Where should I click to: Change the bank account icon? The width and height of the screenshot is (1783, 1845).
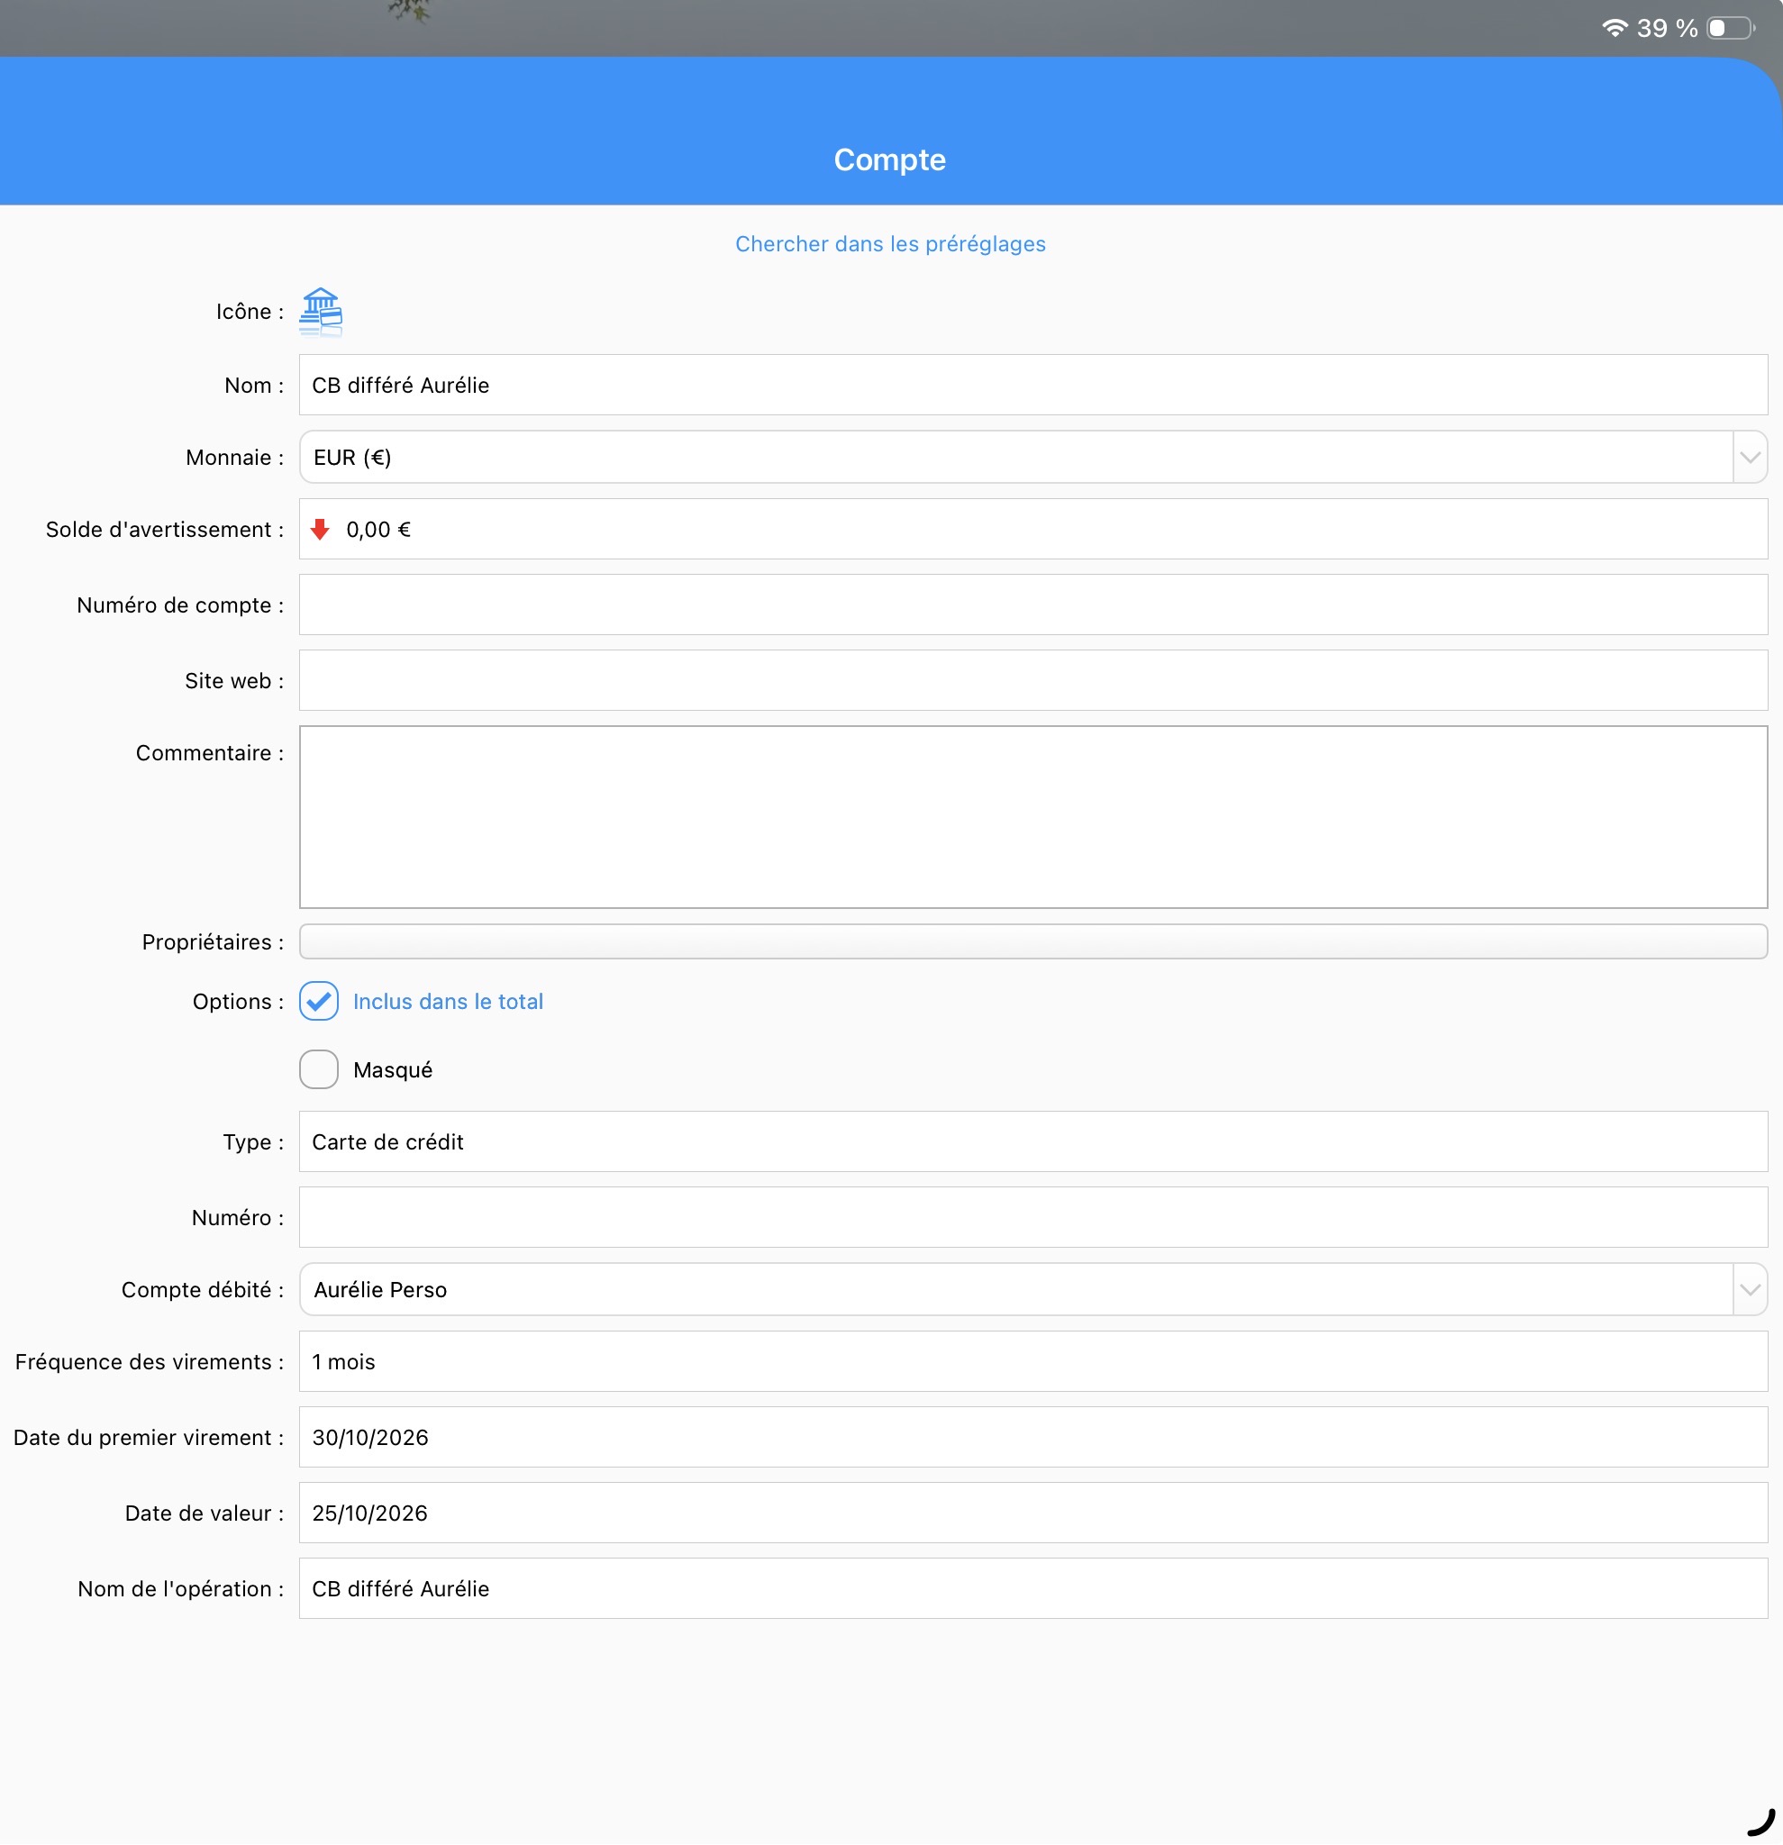(x=320, y=312)
